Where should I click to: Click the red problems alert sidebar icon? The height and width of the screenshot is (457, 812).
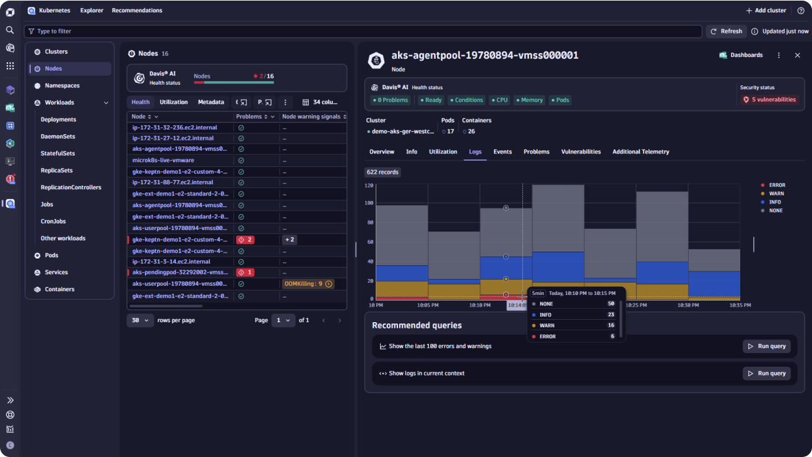(10, 179)
